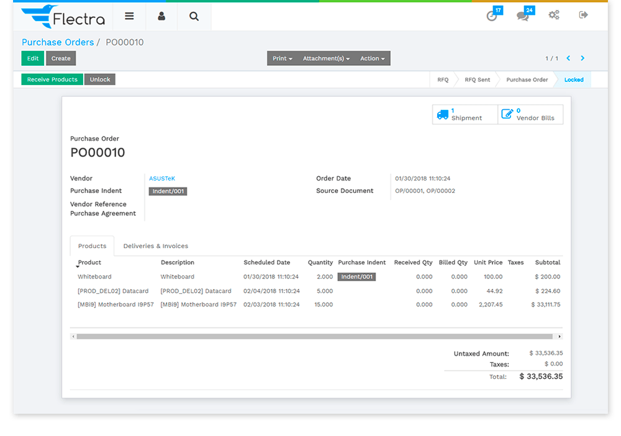Open the main apps hamburger menu

(x=129, y=16)
